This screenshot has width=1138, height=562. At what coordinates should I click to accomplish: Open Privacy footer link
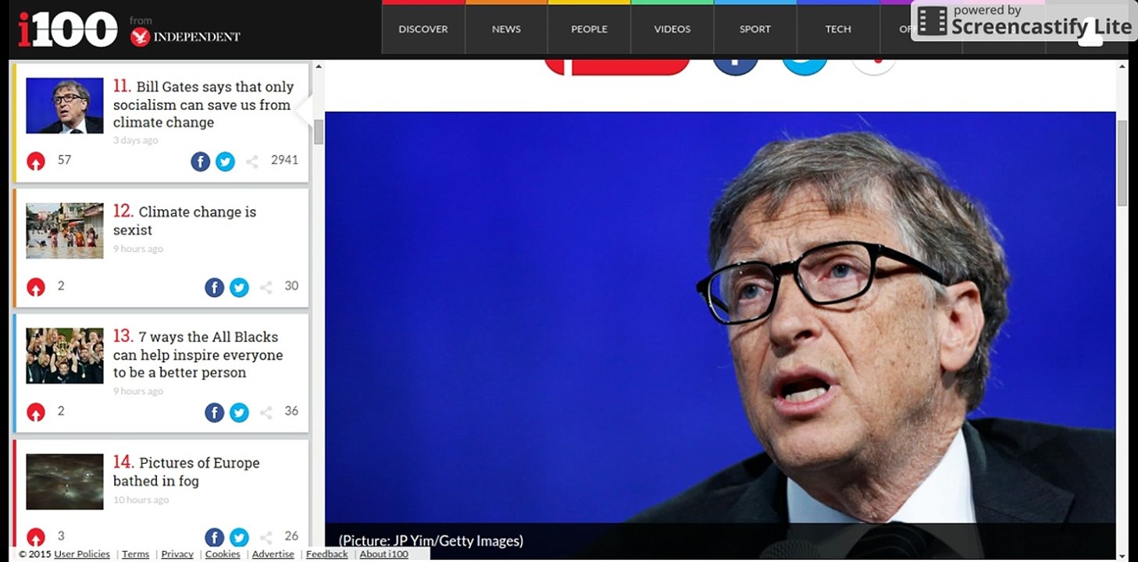click(177, 554)
